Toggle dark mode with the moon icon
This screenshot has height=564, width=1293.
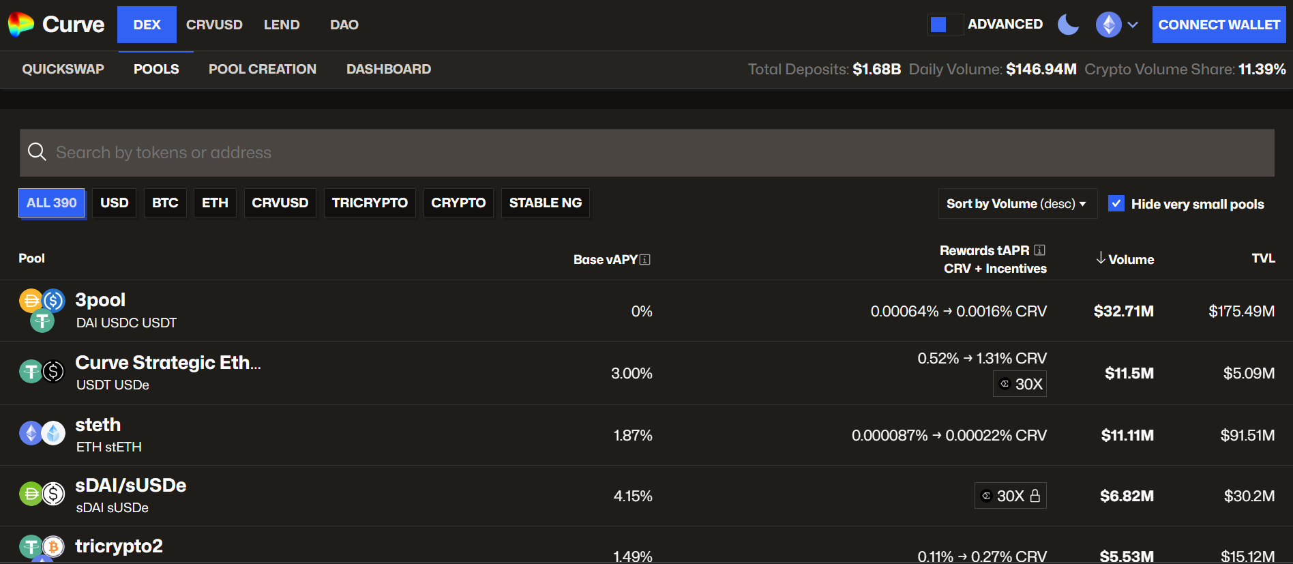coord(1068,25)
